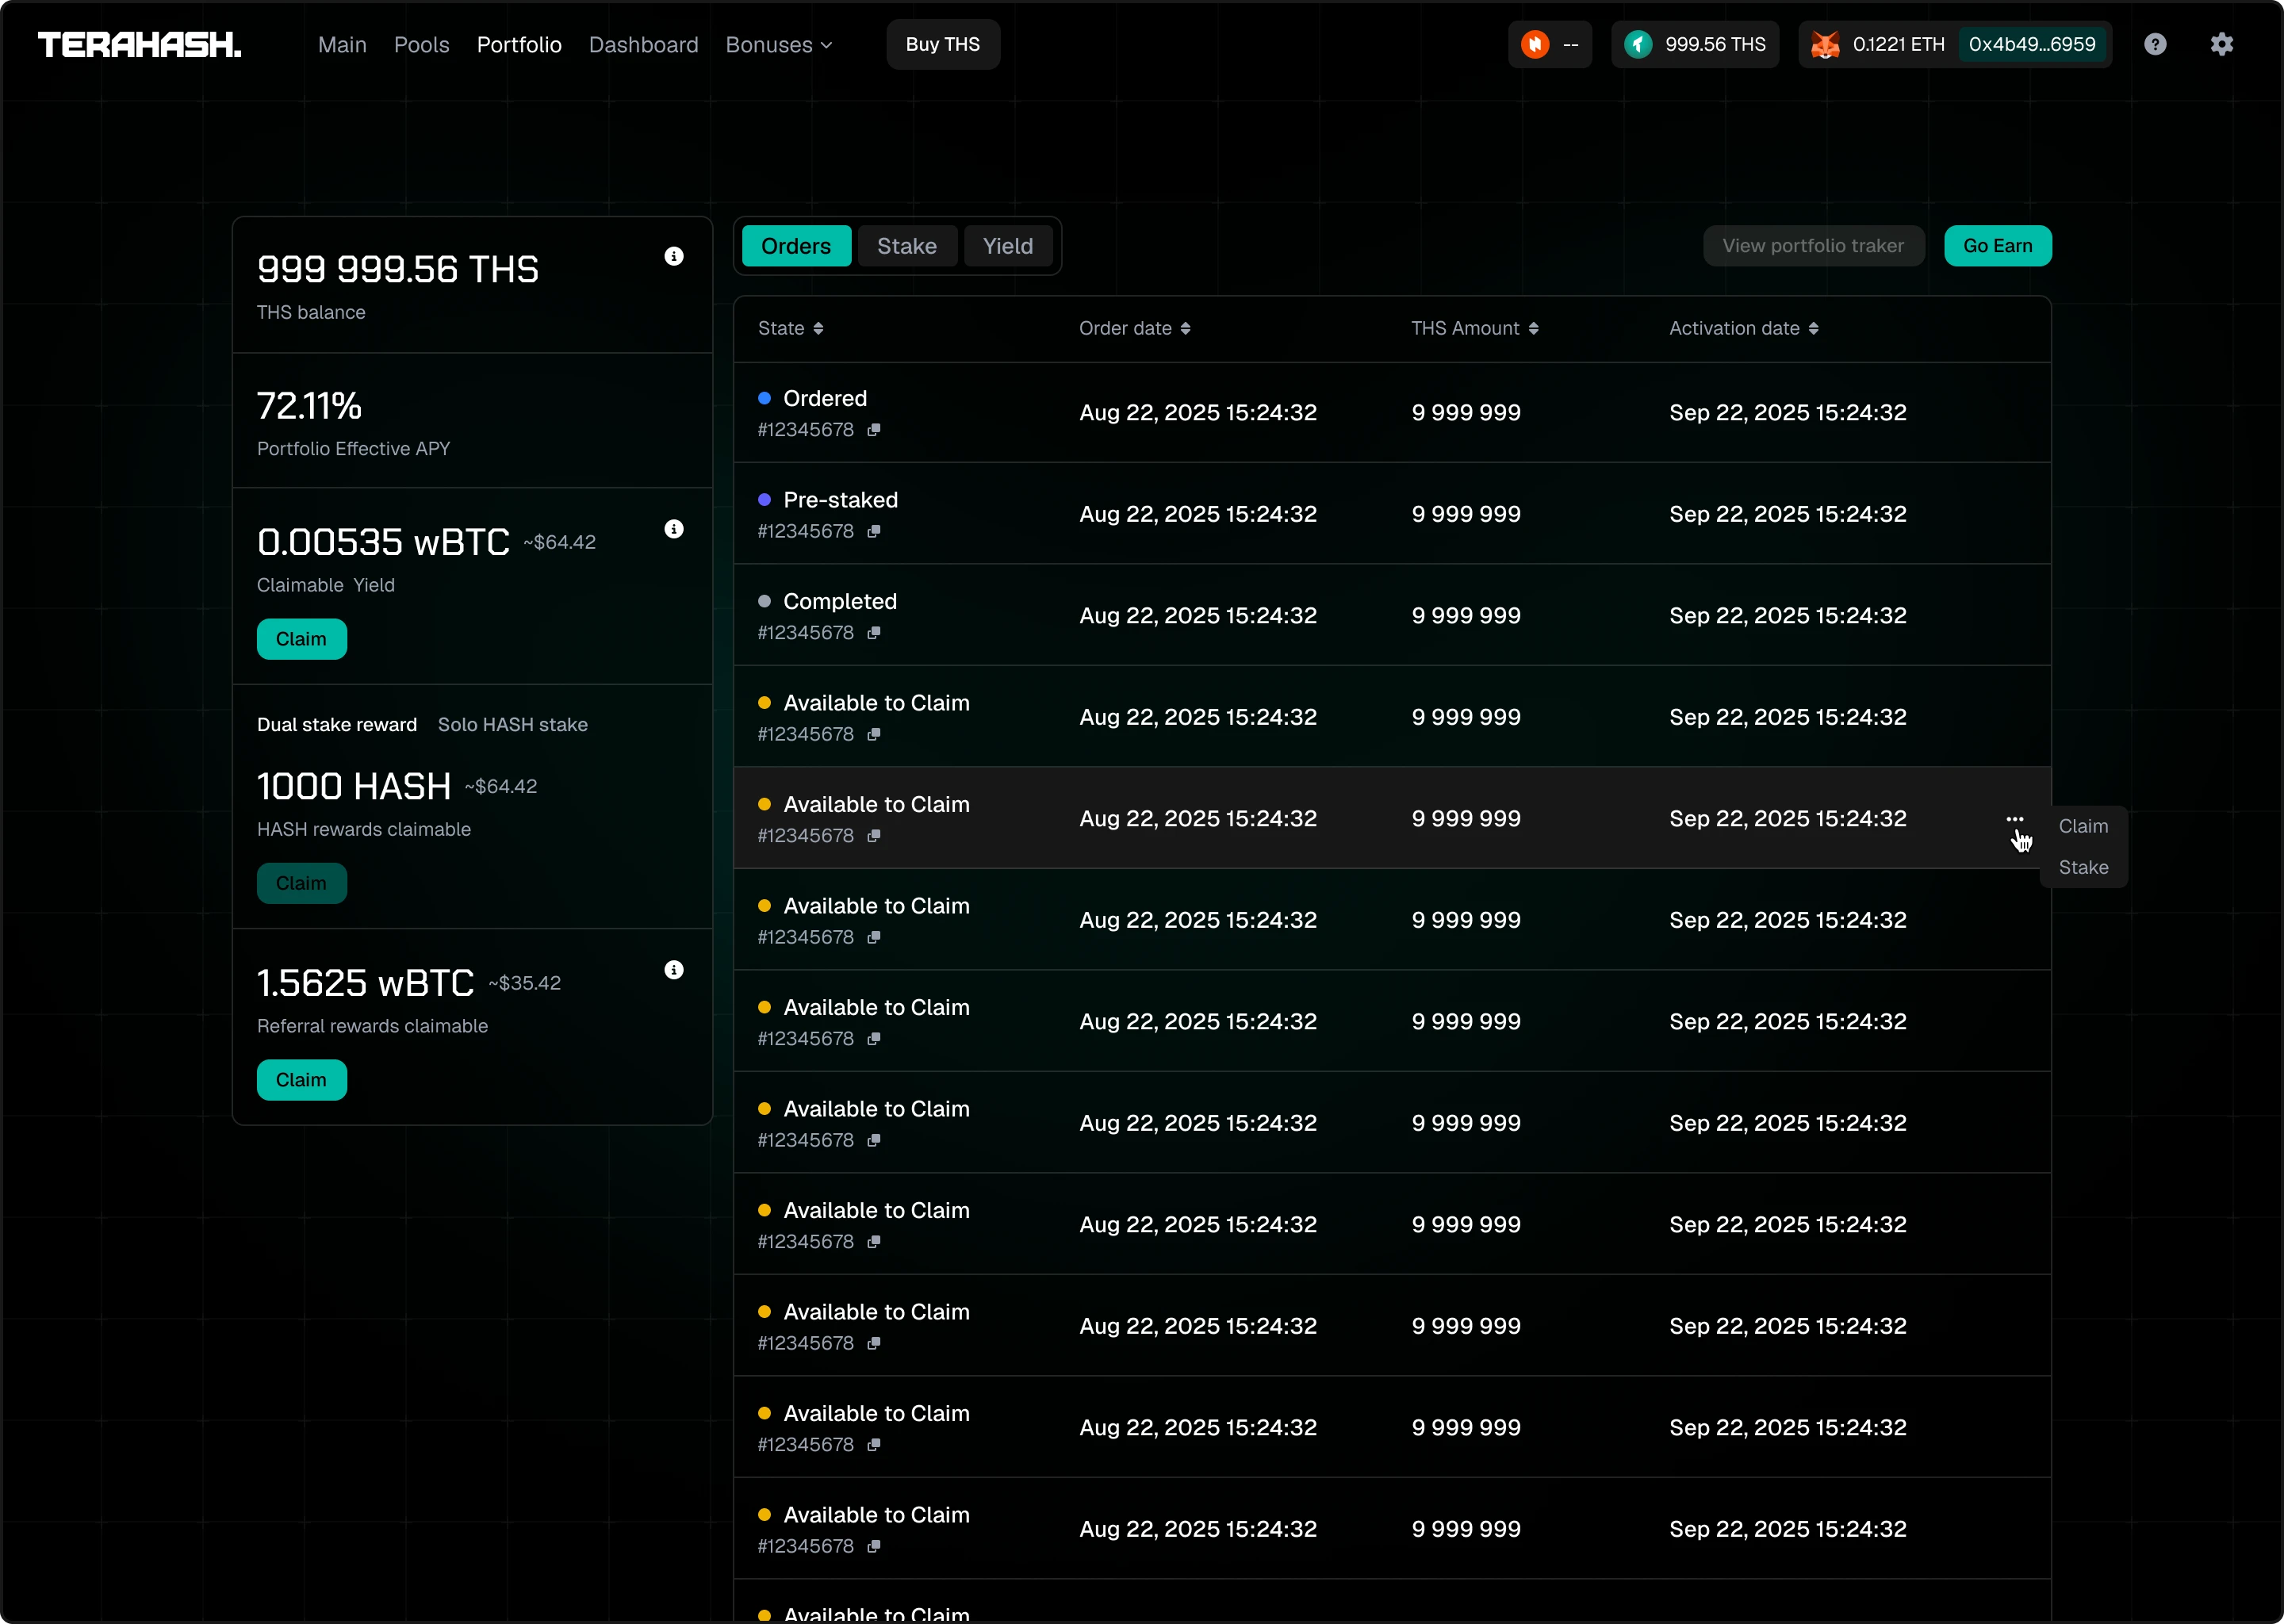Screen dimensions: 2284x1624
Task: Click the Buy THS button
Action: point(942,44)
